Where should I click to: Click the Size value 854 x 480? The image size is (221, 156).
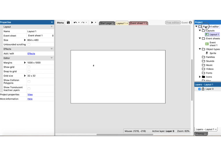click(33, 40)
